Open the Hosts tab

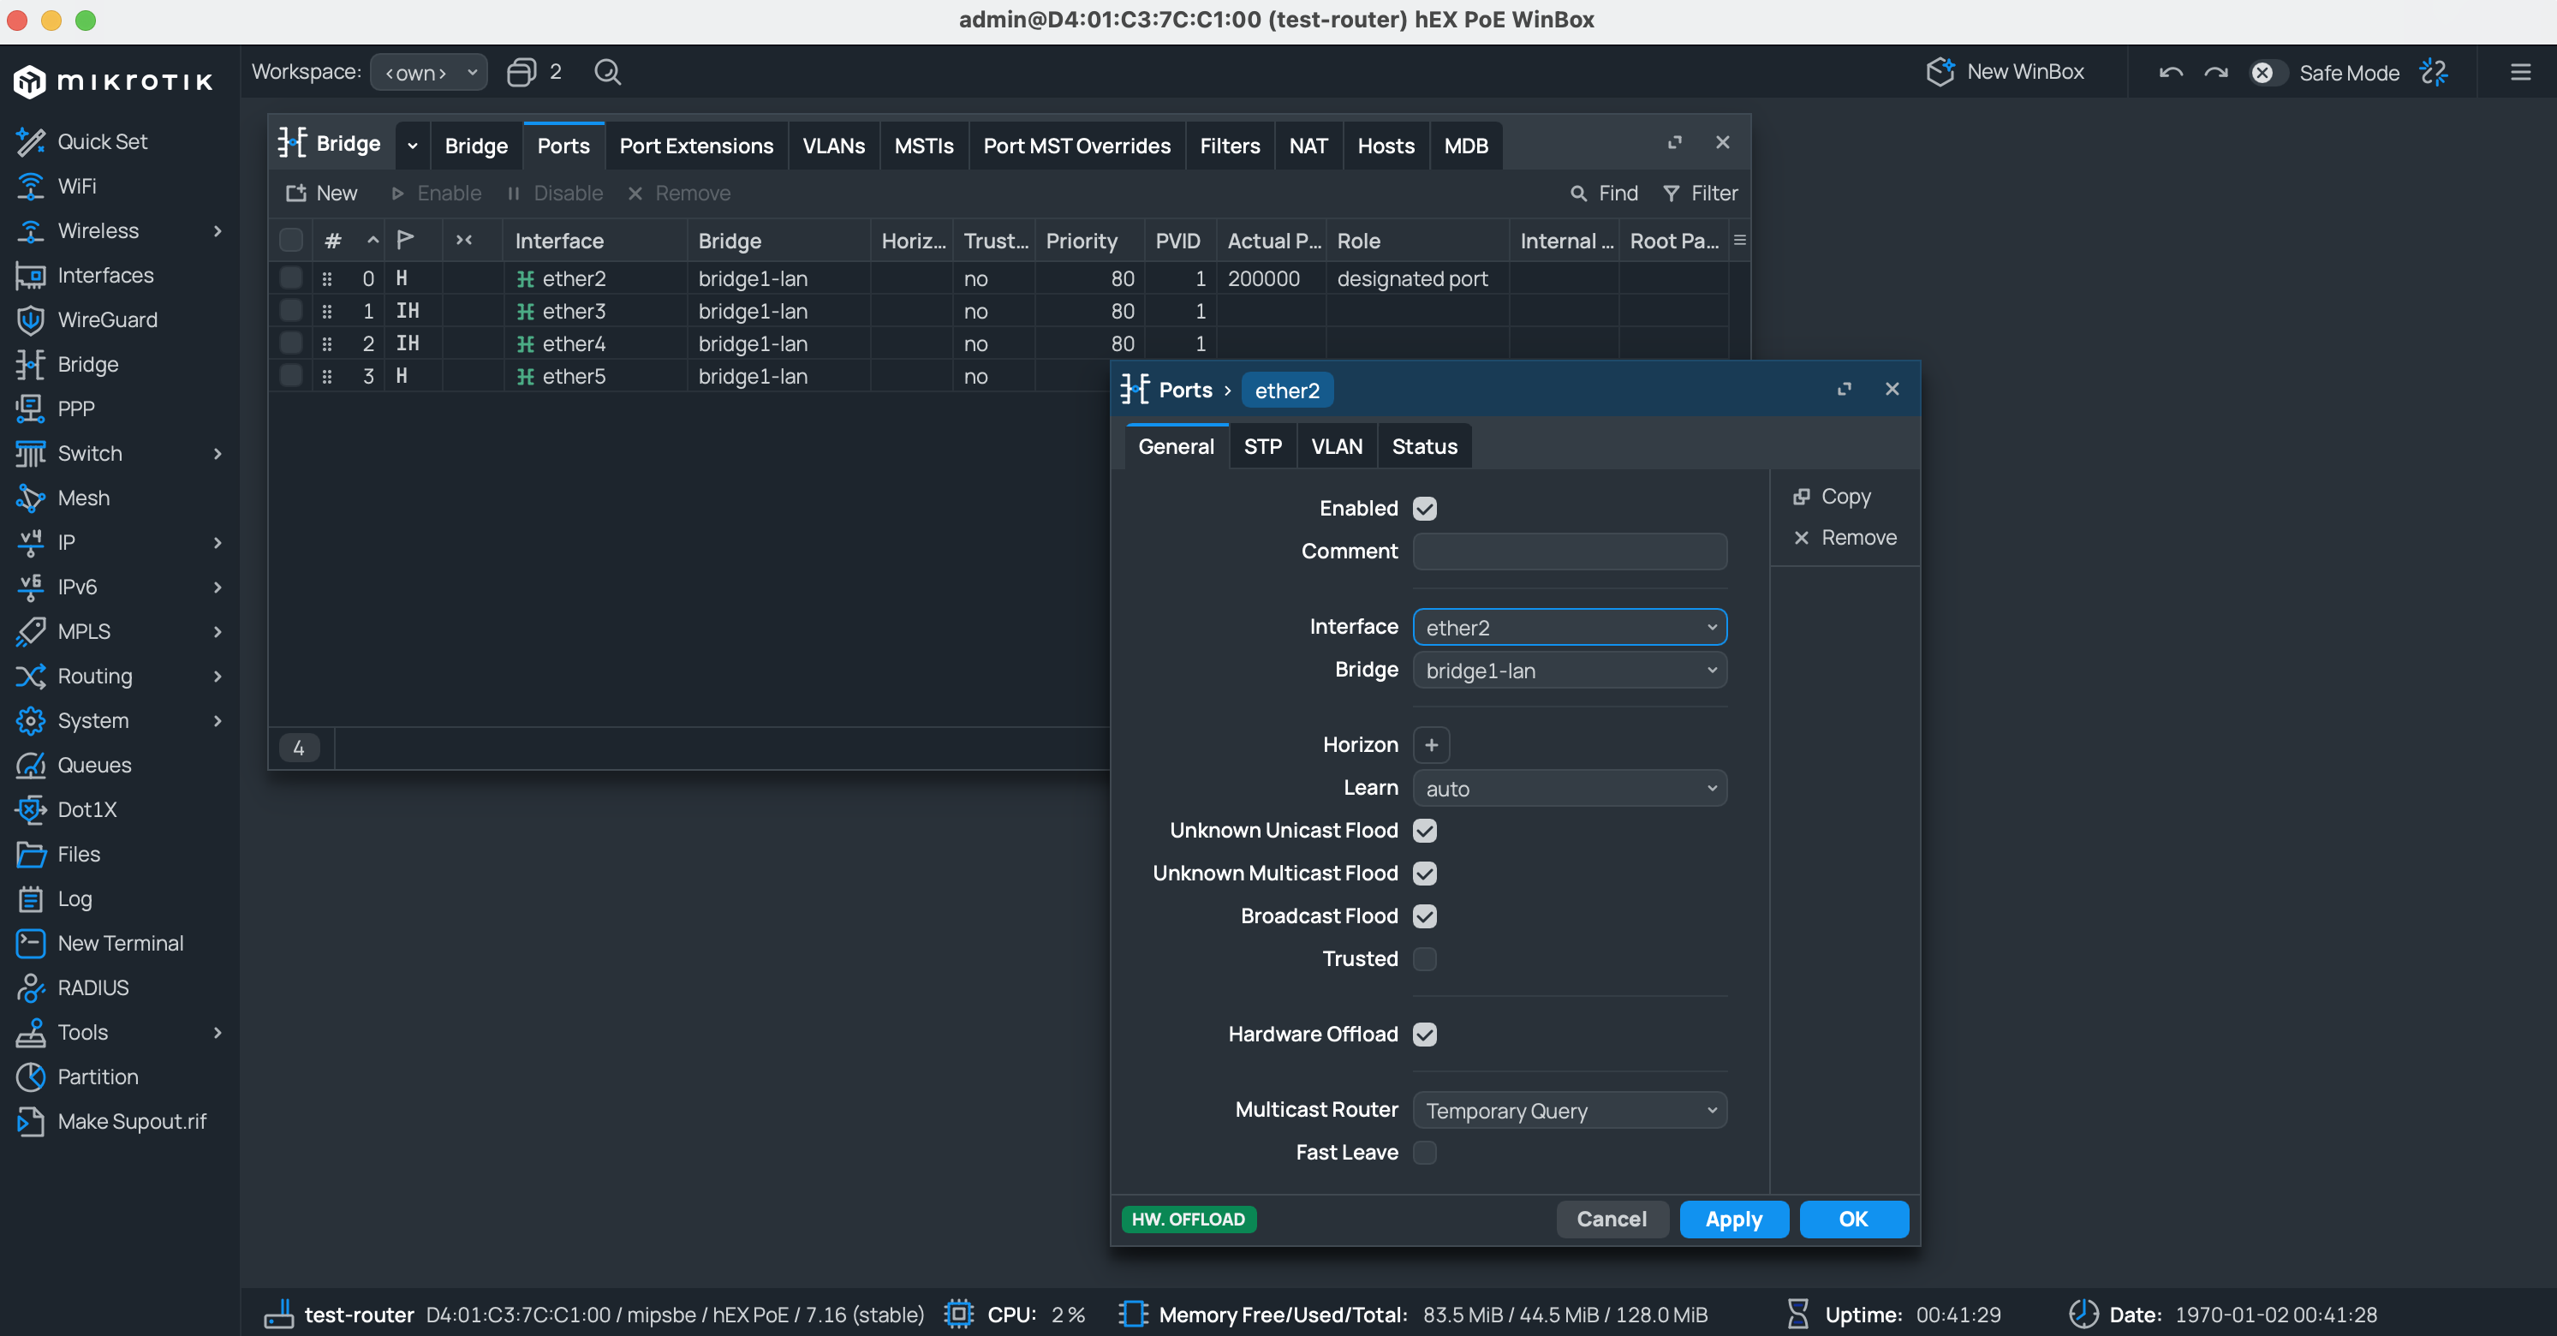pyautogui.click(x=1386, y=146)
